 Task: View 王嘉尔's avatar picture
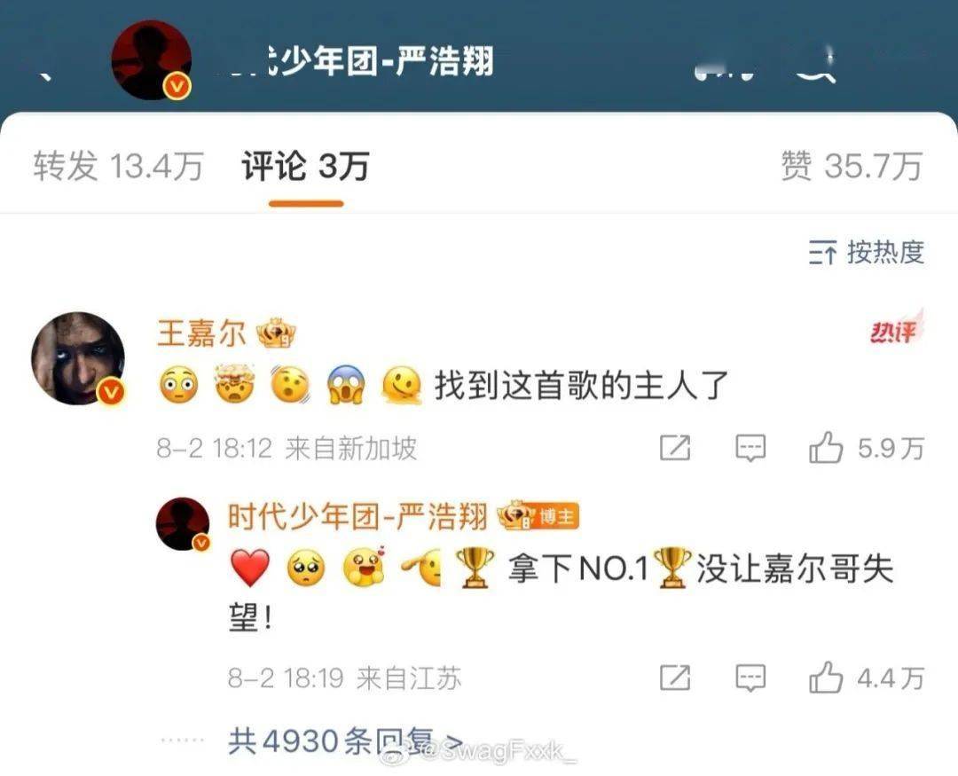[78, 358]
